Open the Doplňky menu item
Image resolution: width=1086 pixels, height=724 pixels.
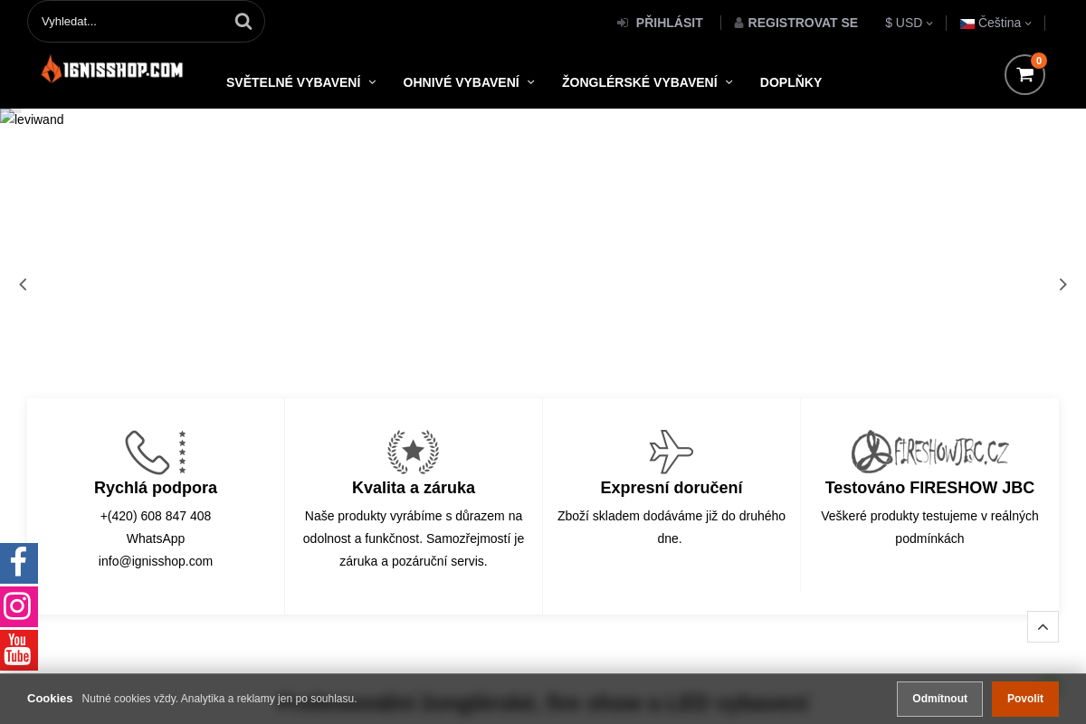(x=791, y=82)
